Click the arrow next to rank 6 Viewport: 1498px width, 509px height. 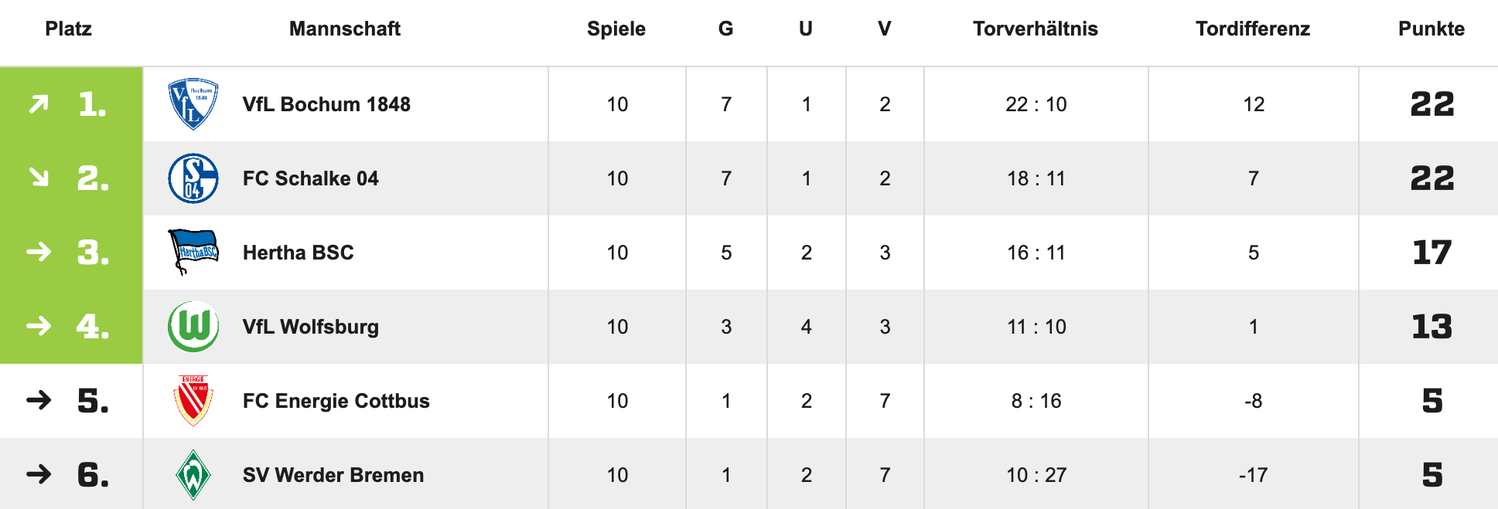pyautogui.click(x=39, y=474)
